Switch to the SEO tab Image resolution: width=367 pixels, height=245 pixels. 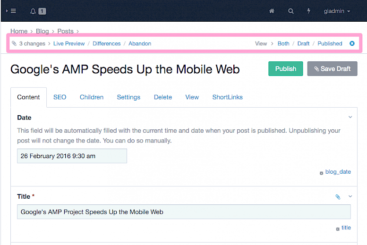pos(60,97)
